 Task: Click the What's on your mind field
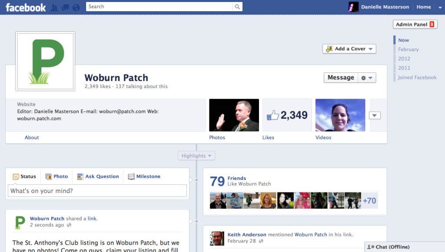click(97, 191)
